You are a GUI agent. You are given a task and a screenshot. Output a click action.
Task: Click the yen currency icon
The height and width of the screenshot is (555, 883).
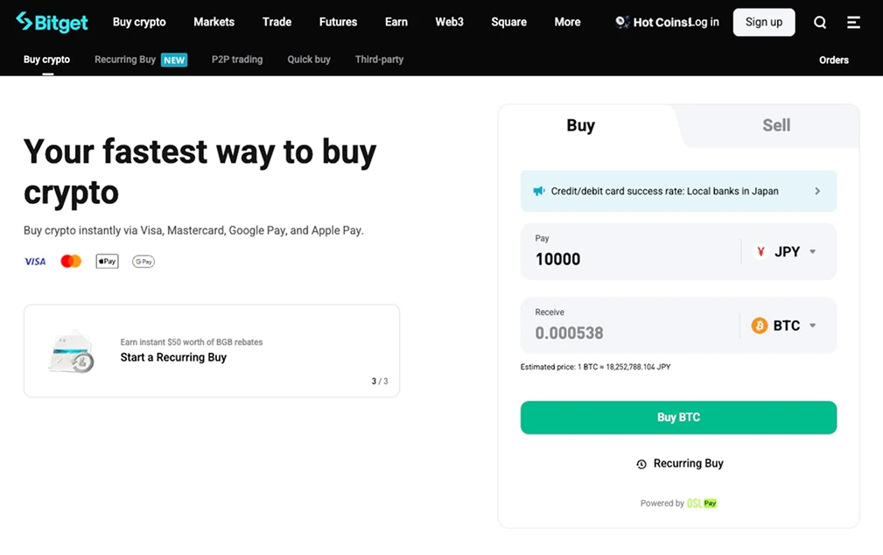coord(760,252)
